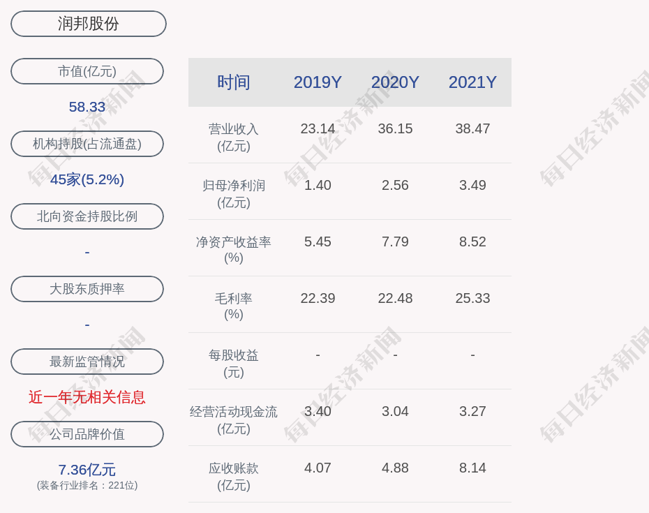Screen dimensions: 649x513
Task: Click cash flow value 3.04
Action: tap(395, 412)
